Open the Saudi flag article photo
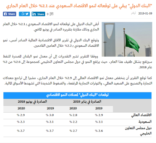The image size is (156, 143). click(127, 39)
